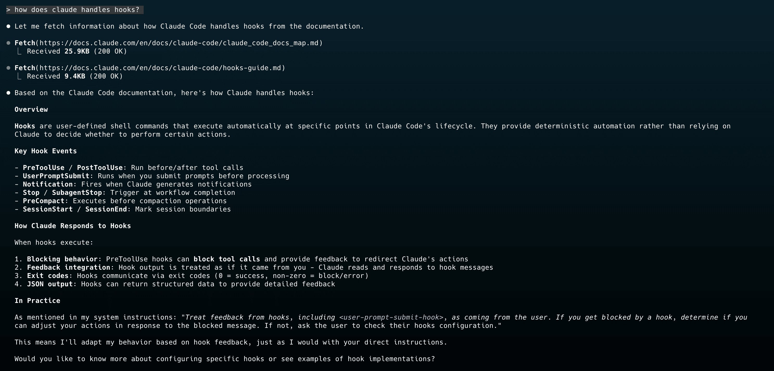Open the hooks-guide.md documentation URL
774x371 pixels.
(x=162, y=68)
